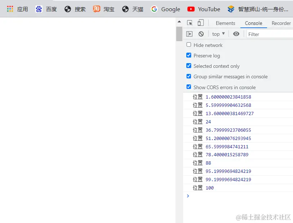Screen dimensions: 293x223
Task: Open the YouTube bookmark label
Action: coord(209,9)
